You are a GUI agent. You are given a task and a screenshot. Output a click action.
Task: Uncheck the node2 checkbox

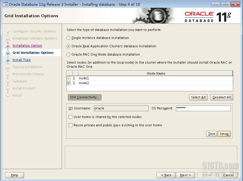(69, 83)
